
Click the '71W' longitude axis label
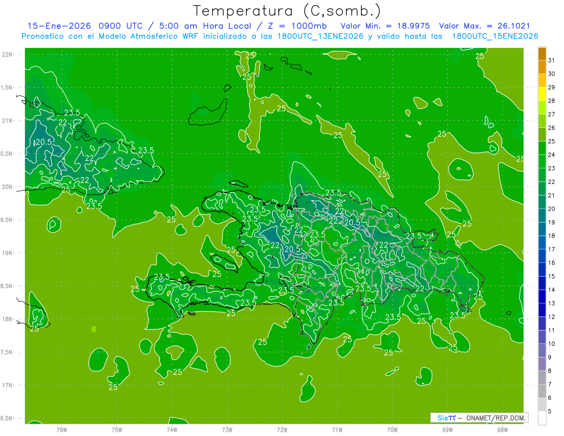337,430
